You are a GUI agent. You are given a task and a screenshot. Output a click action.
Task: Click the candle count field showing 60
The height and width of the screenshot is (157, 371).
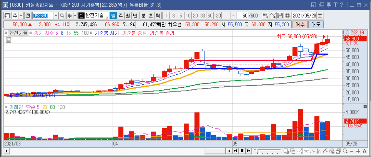[x=243, y=15]
